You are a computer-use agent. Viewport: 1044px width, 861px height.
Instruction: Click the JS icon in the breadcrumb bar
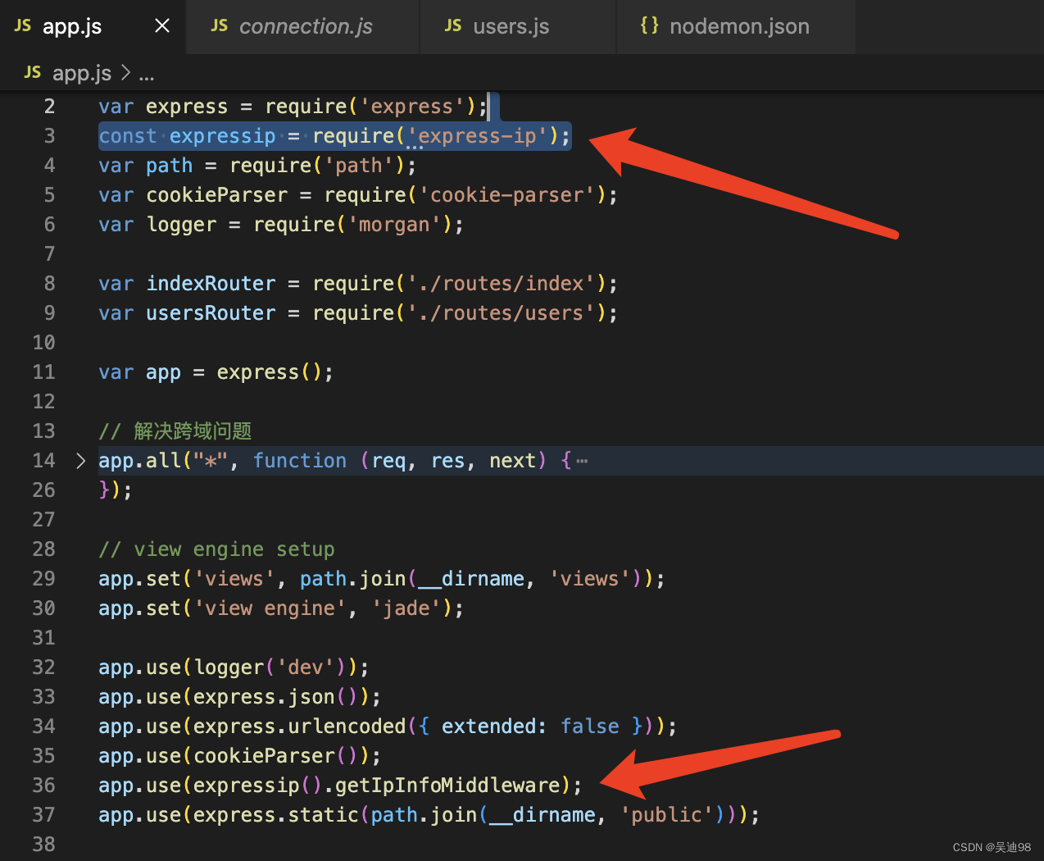coord(33,72)
